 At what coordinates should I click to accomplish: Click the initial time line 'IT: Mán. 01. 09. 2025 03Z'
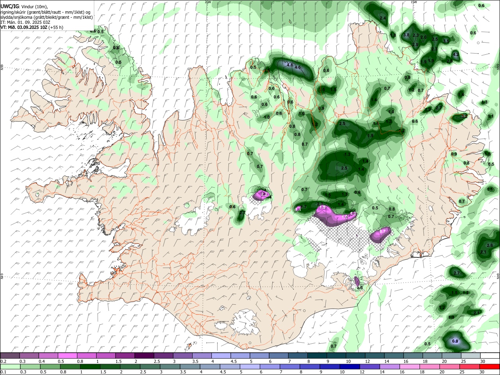coord(25,22)
